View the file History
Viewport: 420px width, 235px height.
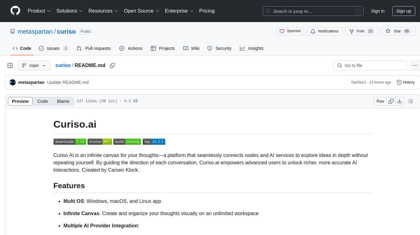[x=405, y=82]
